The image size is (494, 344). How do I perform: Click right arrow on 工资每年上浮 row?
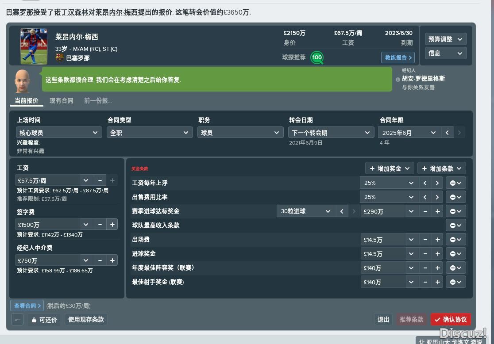point(437,183)
